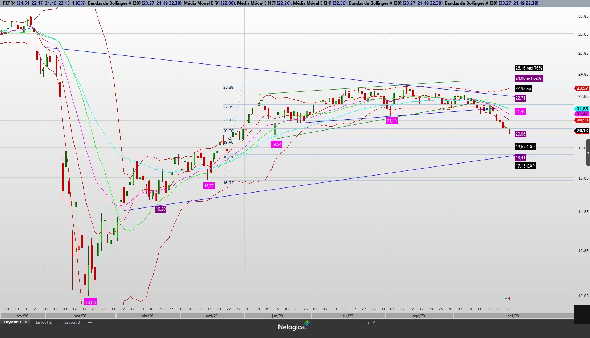
Task: Select the set/20 month on timeline
Action: tap(513, 316)
